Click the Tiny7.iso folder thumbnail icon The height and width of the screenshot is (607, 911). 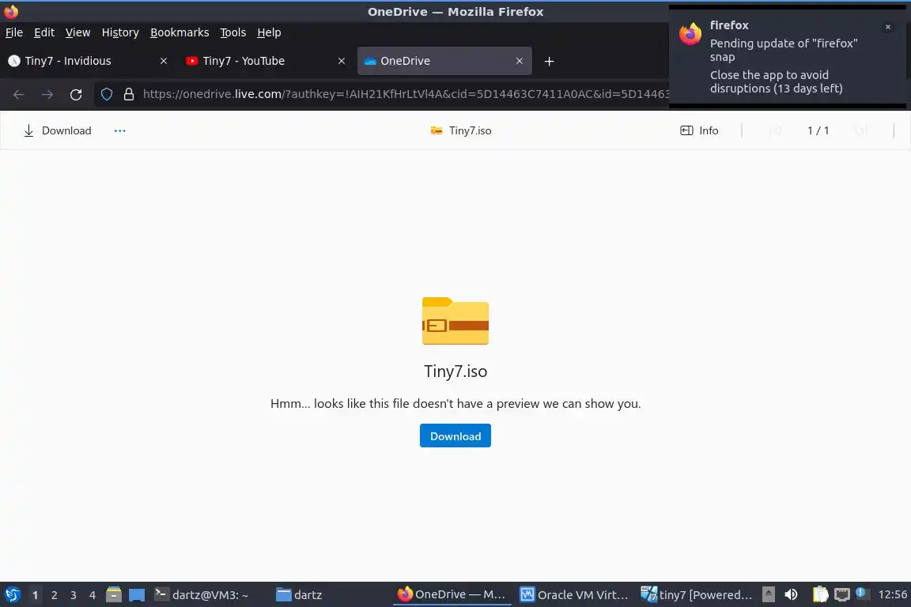(x=455, y=321)
